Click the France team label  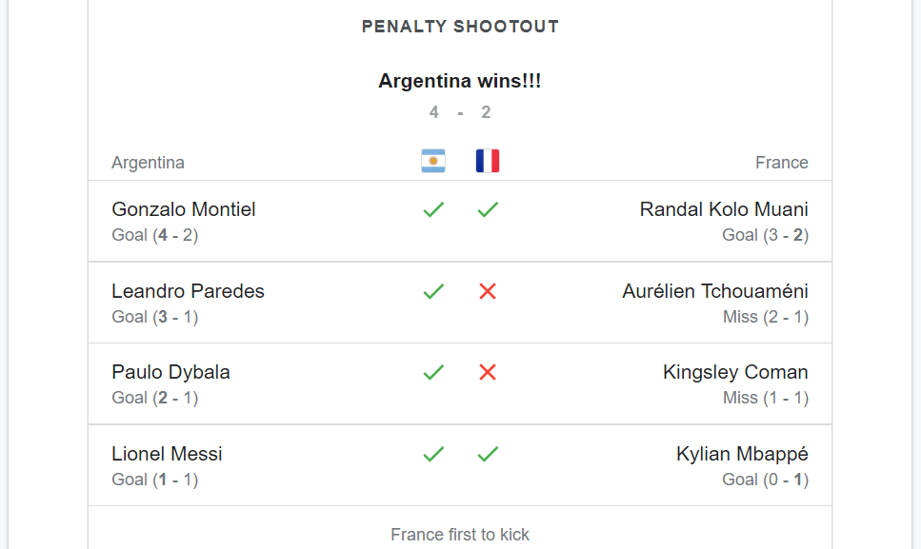point(781,163)
